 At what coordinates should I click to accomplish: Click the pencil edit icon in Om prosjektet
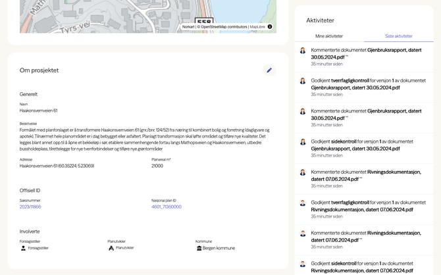269,70
